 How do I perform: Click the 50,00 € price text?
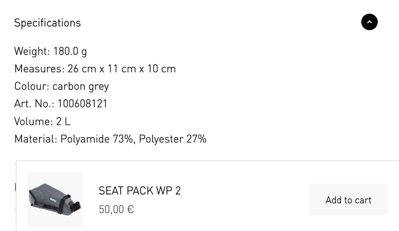116,209
